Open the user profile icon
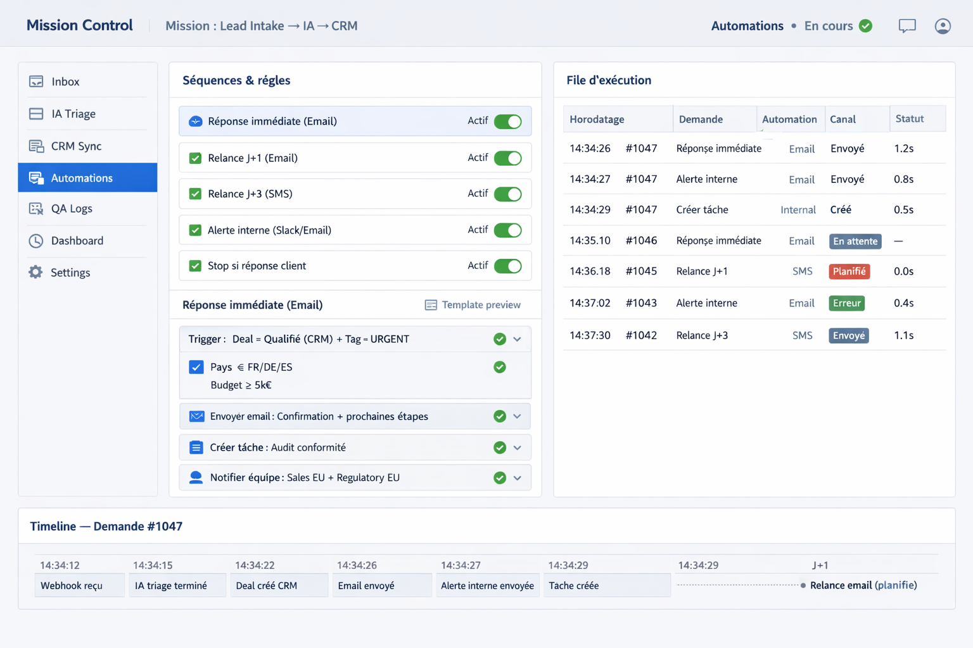Screen dimensions: 973x648 (x=942, y=26)
